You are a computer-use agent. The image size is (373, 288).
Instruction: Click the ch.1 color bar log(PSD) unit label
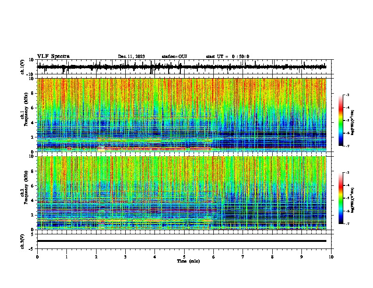tap(353, 122)
